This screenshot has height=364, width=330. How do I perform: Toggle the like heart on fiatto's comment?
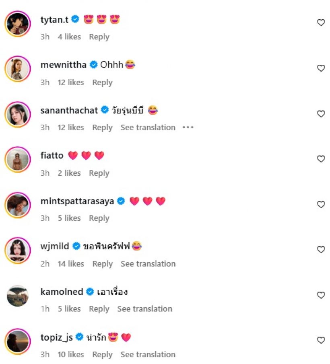point(321,159)
